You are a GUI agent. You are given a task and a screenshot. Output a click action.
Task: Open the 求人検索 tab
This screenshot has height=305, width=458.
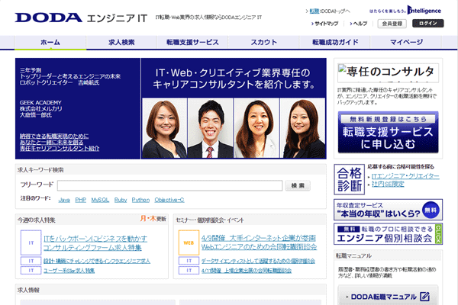[x=121, y=43]
